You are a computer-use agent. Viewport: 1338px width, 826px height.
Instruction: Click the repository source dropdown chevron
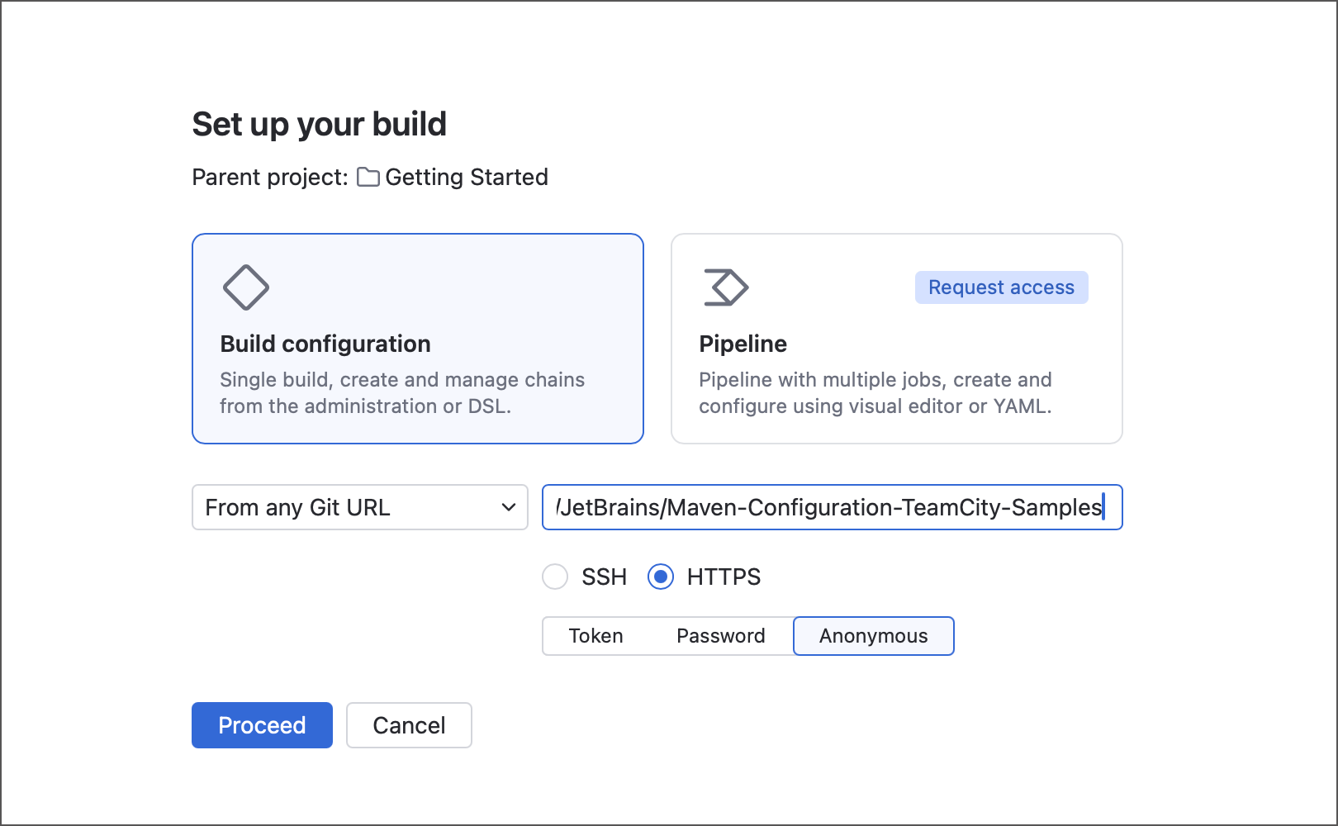[509, 507]
